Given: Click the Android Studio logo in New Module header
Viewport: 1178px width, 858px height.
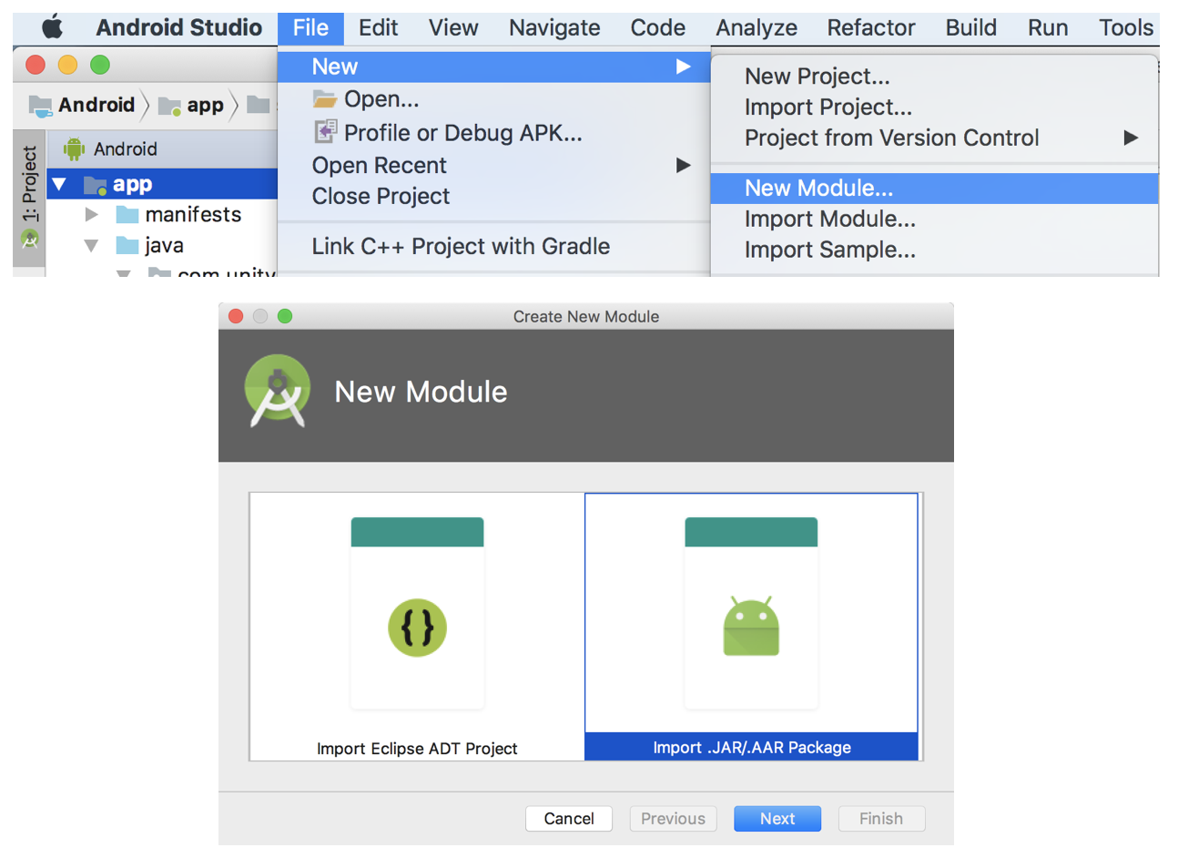Looking at the screenshot, I should click(278, 391).
